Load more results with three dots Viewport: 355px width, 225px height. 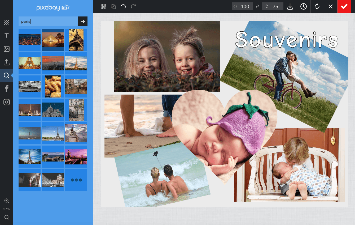(76, 180)
